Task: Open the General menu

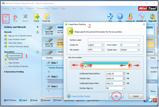Action: (x=6, y=8)
